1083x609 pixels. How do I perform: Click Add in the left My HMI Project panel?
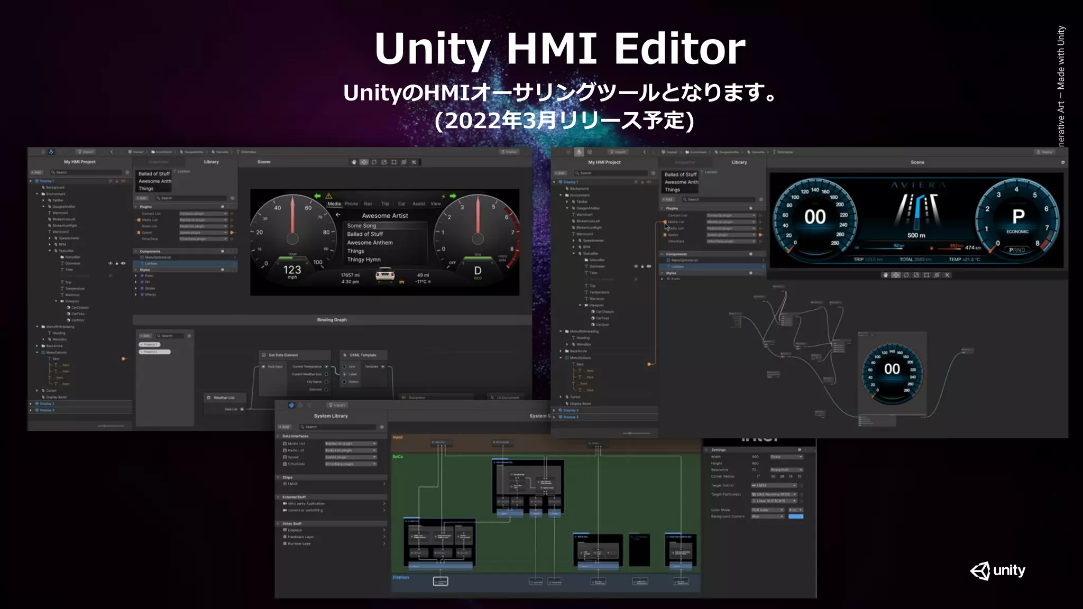[x=36, y=172]
